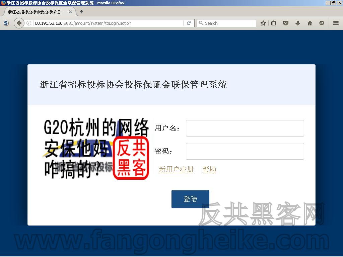Click the 密码 password field
343x257 pixels.
click(245, 151)
